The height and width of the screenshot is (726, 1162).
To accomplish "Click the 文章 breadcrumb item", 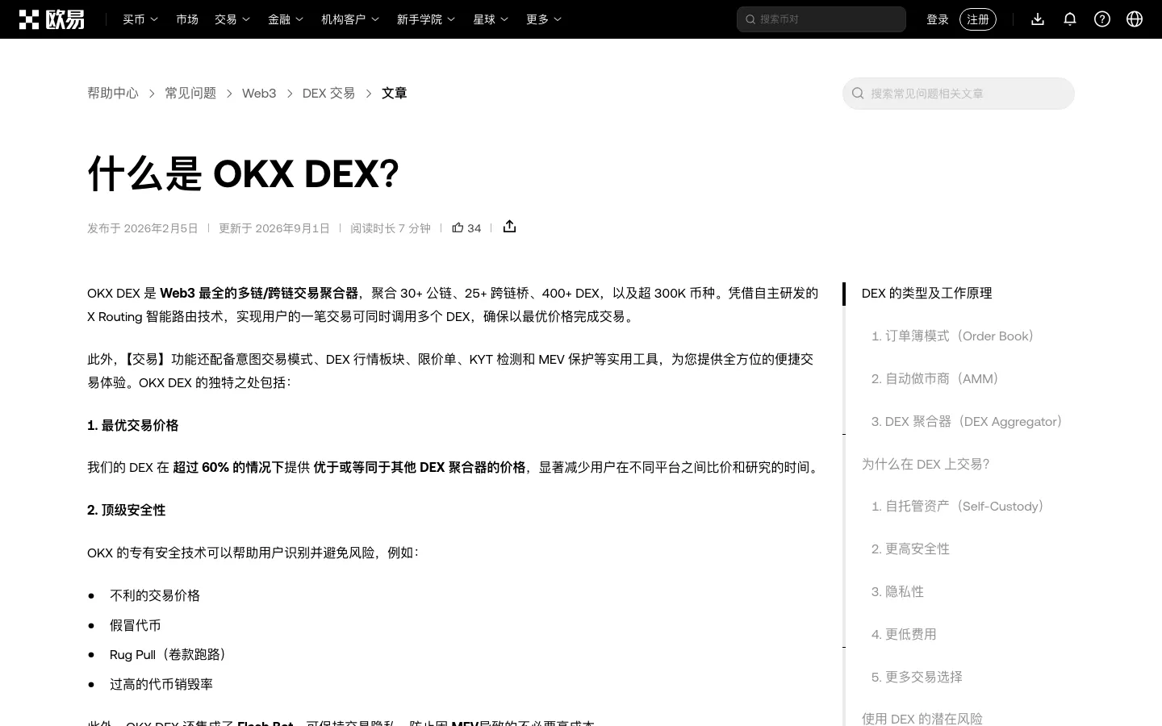I will [x=394, y=94].
